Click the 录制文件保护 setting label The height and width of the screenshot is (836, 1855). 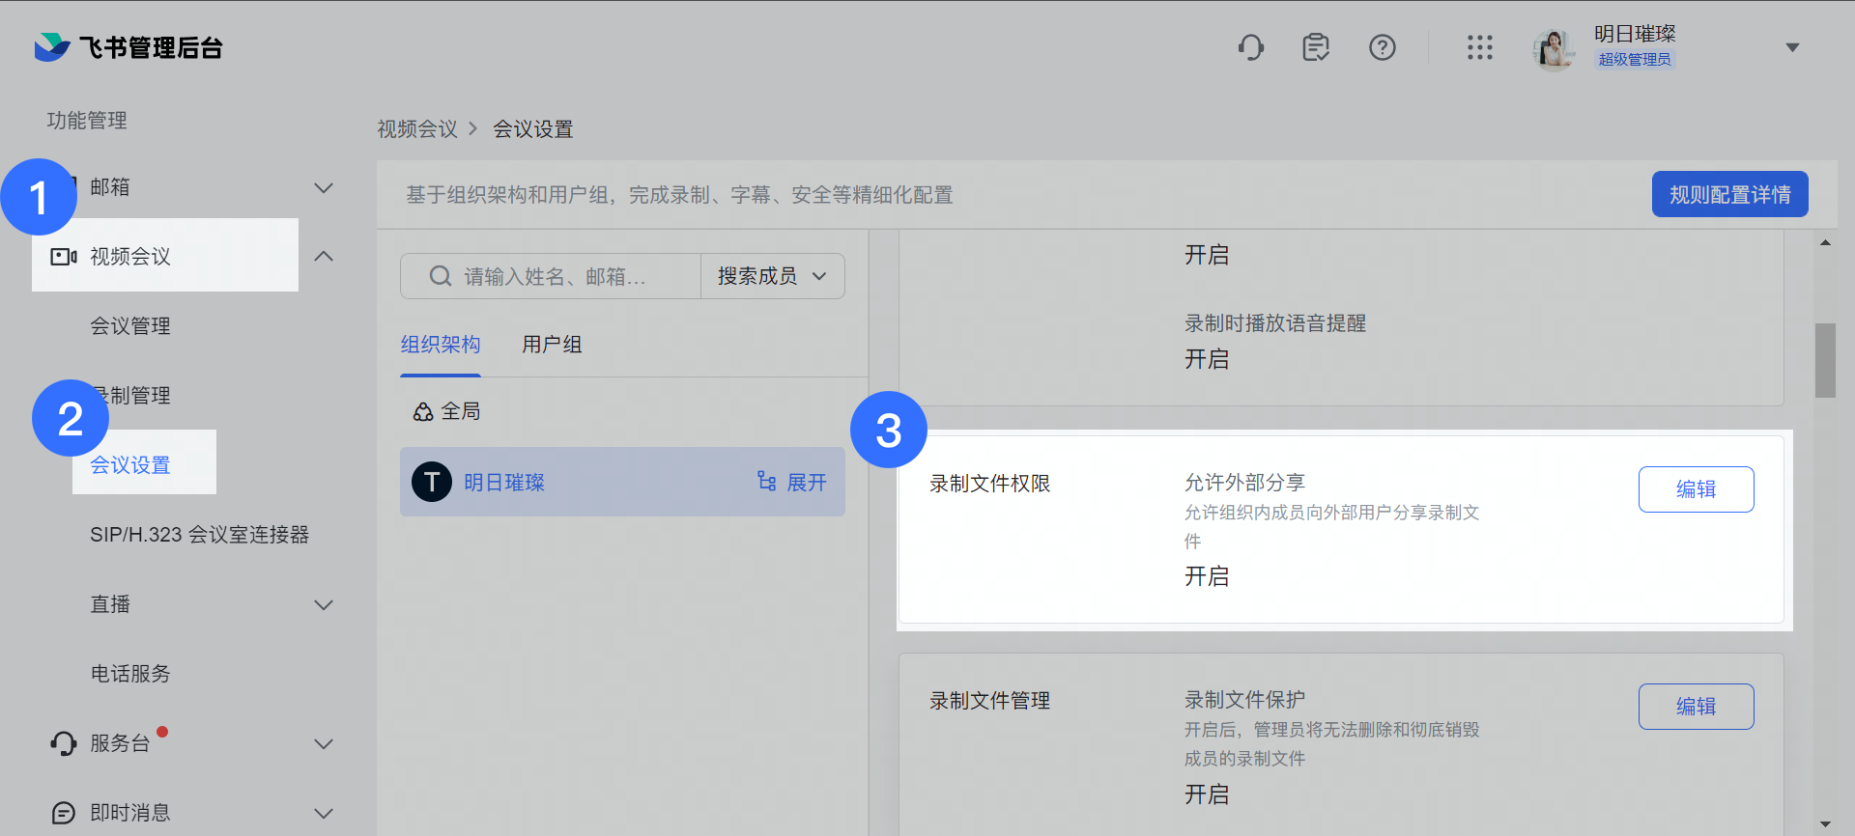coord(1244,700)
